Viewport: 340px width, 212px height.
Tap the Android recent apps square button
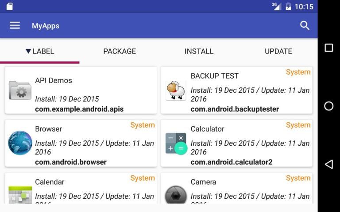(x=329, y=48)
